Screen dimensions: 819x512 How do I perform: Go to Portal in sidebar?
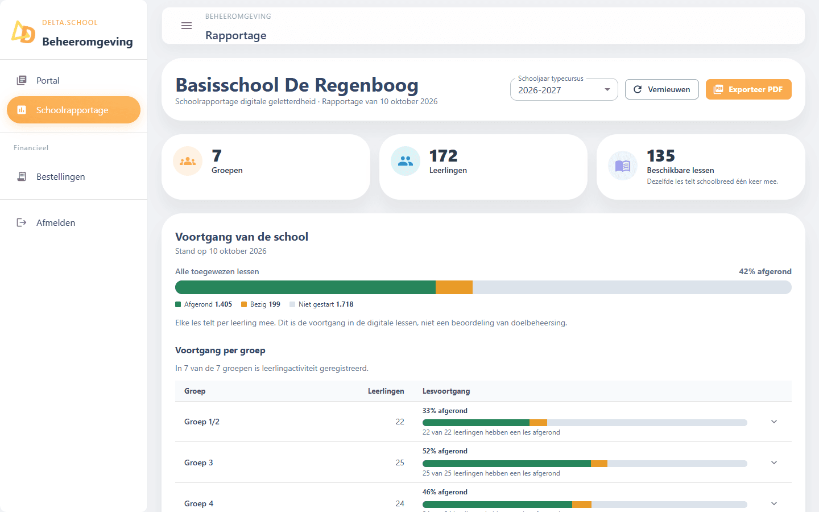click(x=73, y=80)
